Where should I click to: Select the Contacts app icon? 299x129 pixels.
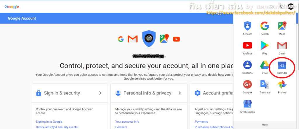point(247,67)
